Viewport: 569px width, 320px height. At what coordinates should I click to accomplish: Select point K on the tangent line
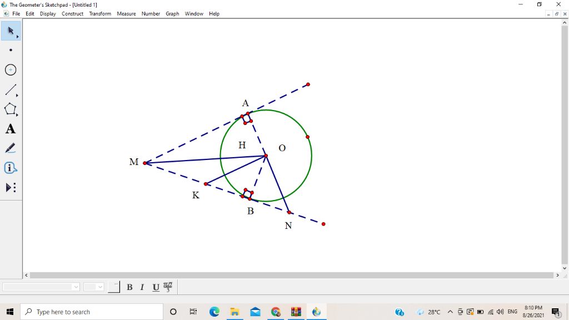point(206,184)
